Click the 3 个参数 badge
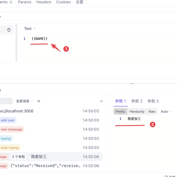This screenshot has width=177, height=177. click(x=19, y=157)
